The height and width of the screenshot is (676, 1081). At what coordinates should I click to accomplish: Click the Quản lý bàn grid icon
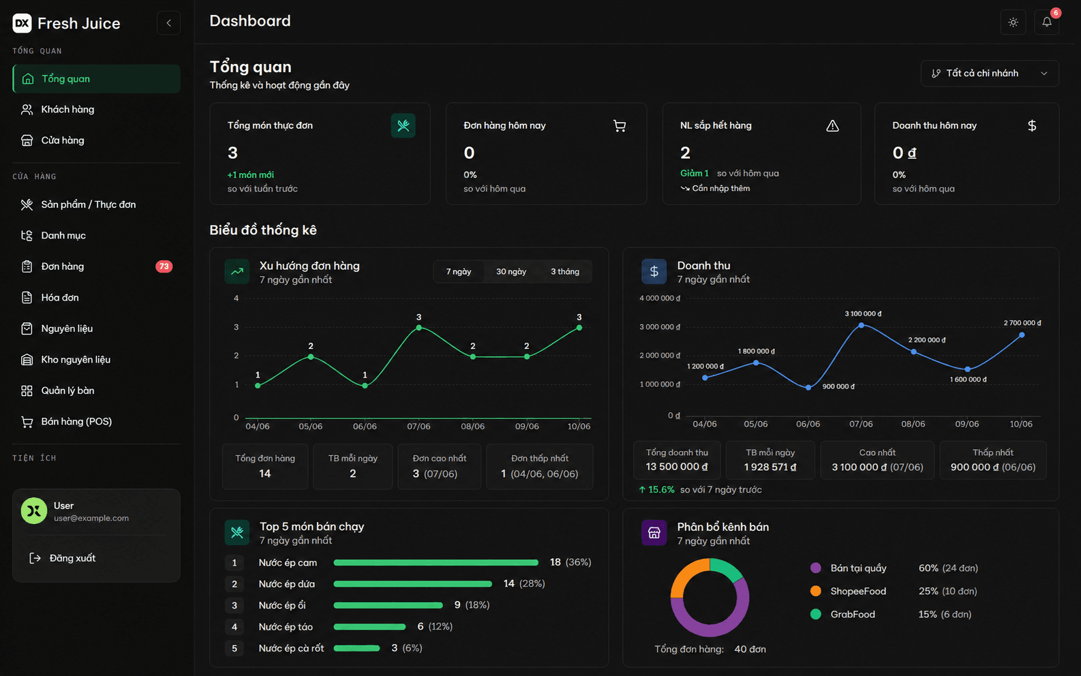click(x=27, y=390)
